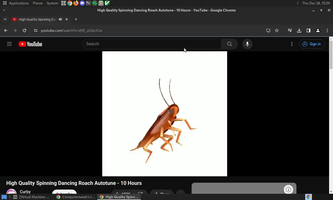333x200 pixels.
Task: Click the scroll-down arrow of the scrollbar
Action: pyautogui.click(x=331, y=192)
